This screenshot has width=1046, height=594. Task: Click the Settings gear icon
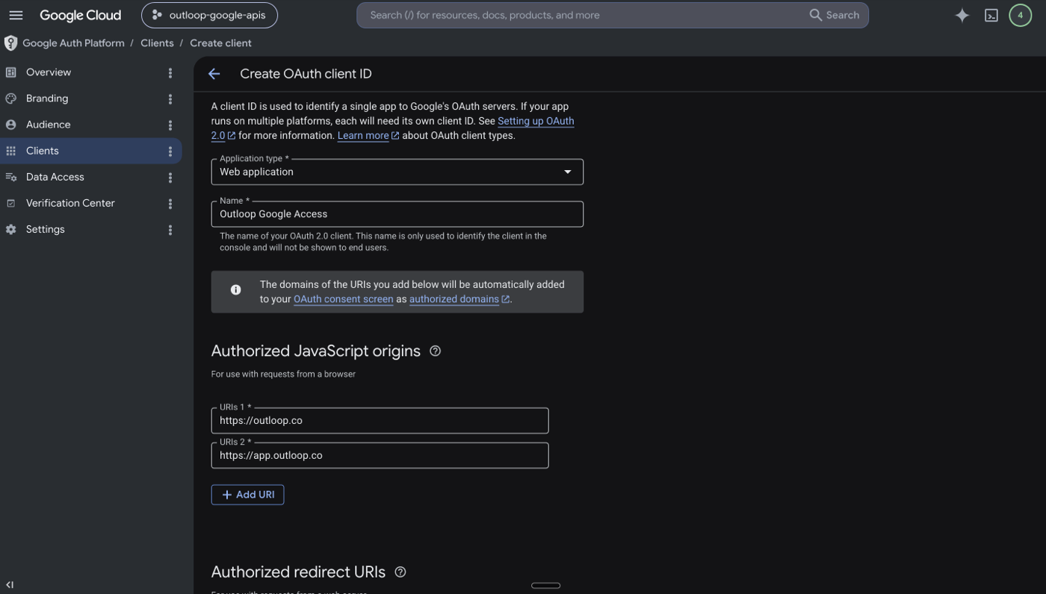coord(10,229)
